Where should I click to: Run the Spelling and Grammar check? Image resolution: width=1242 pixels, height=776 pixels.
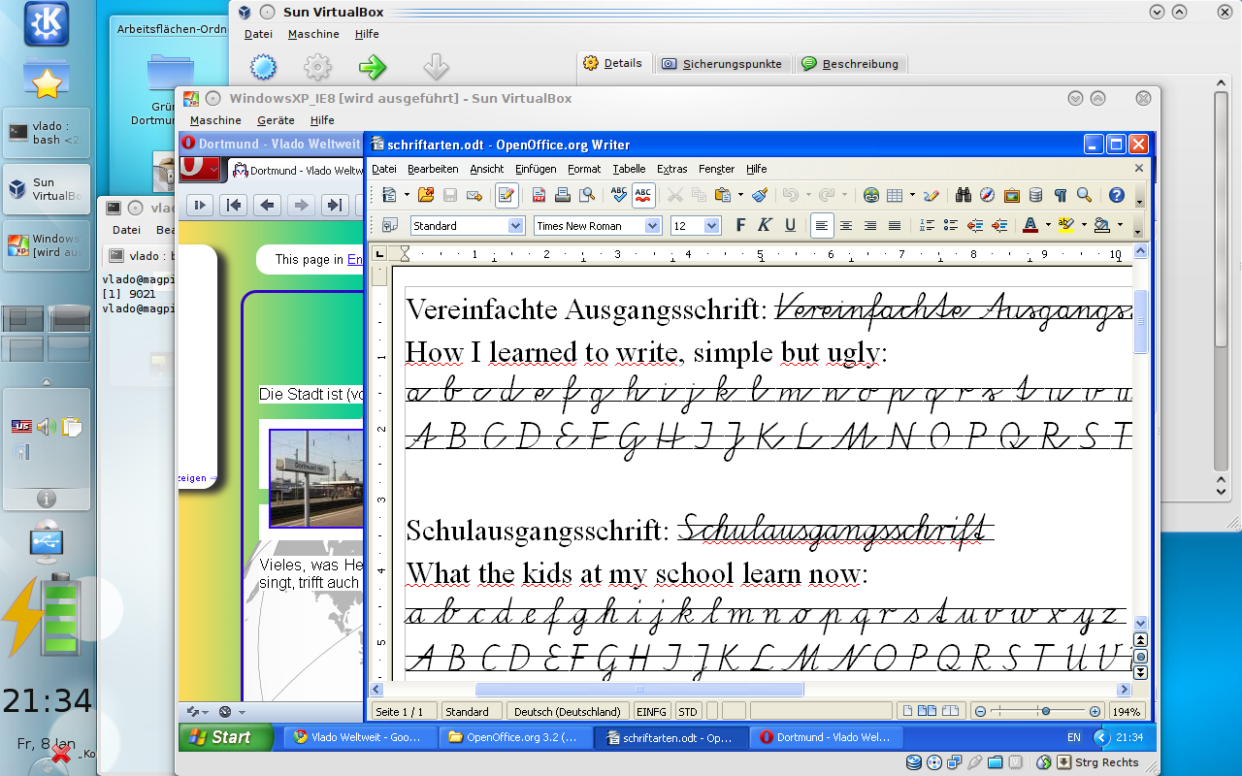coord(619,195)
